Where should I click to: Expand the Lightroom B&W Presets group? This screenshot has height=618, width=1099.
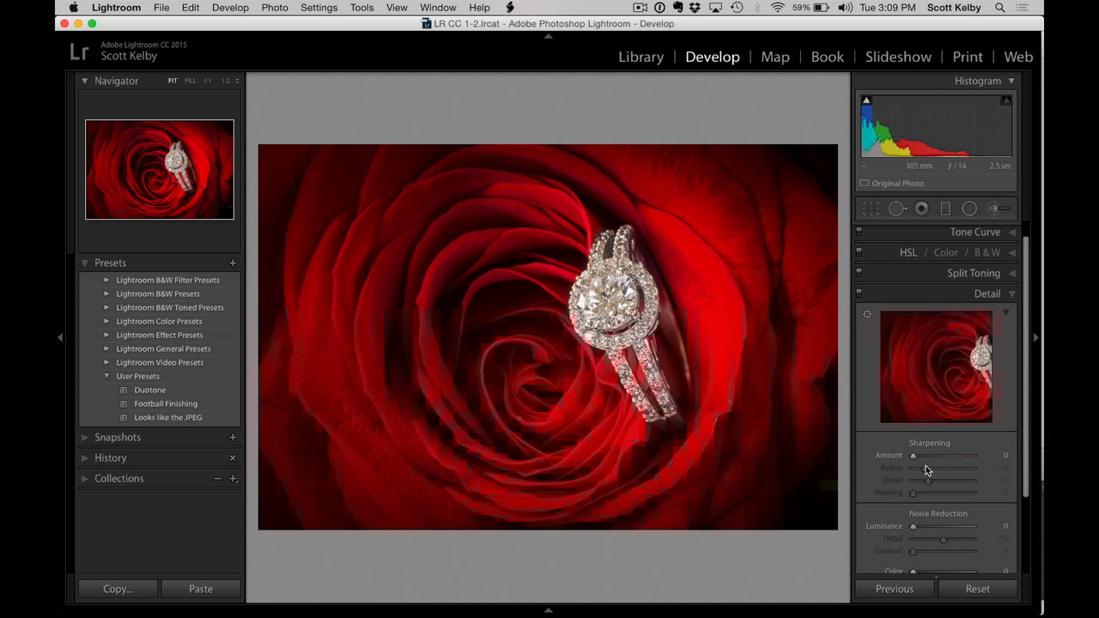point(106,294)
